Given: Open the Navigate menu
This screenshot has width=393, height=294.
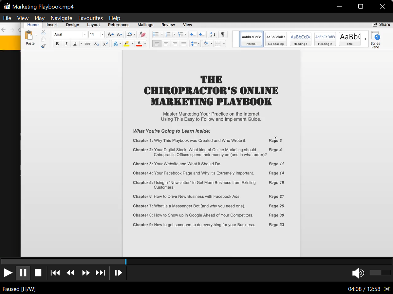Looking at the screenshot, I should (x=61, y=18).
